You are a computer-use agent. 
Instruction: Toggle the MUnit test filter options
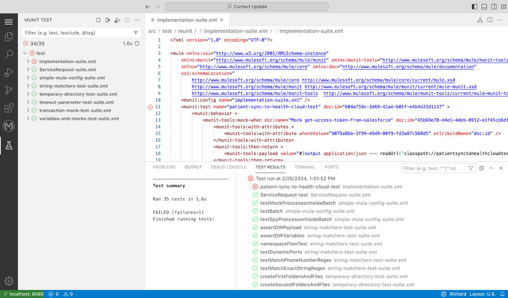tap(136, 33)
